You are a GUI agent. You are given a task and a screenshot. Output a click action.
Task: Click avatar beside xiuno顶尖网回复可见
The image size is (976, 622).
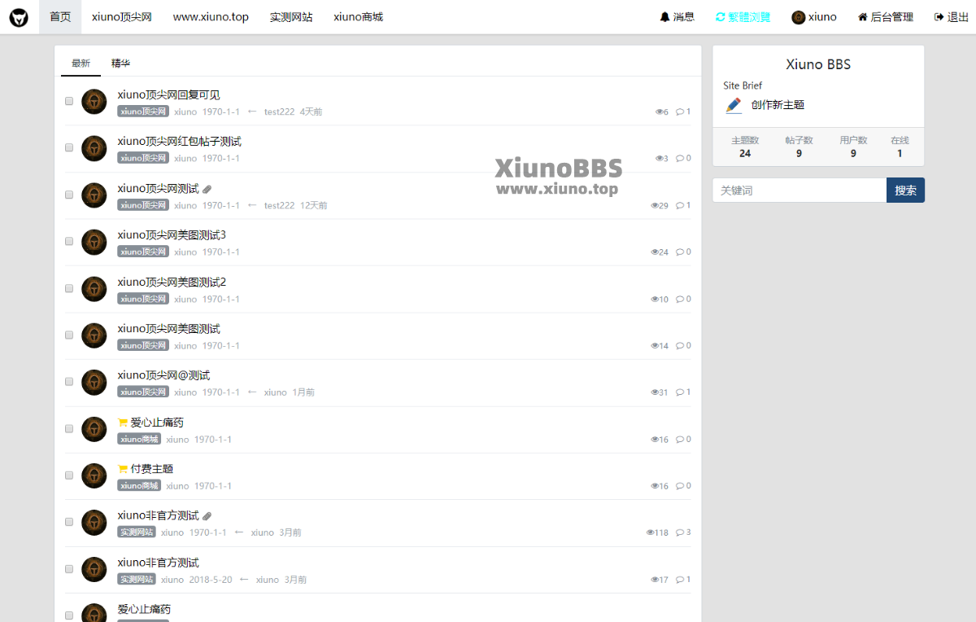(x=94, y=102)
